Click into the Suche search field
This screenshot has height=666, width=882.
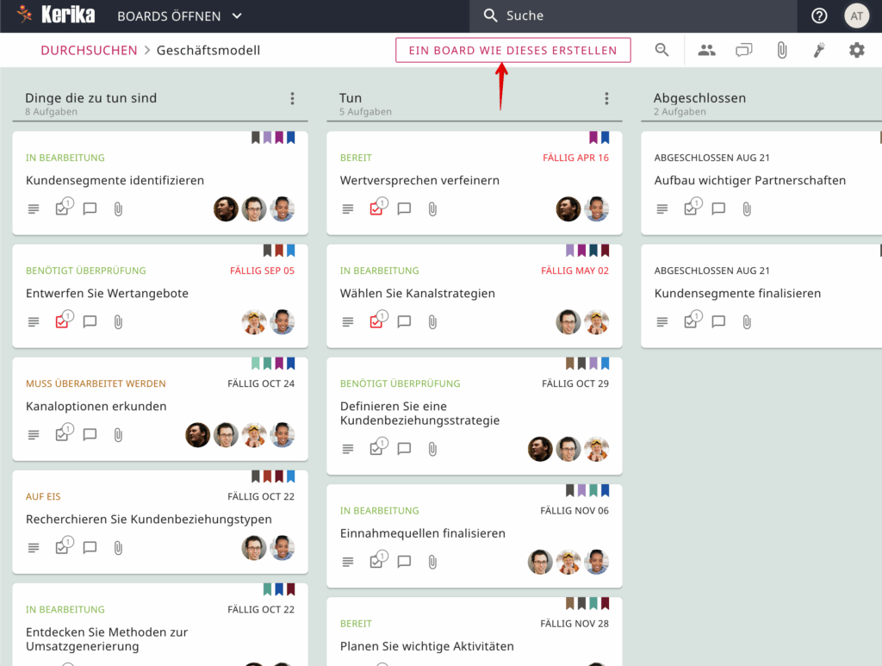point(637,16)
